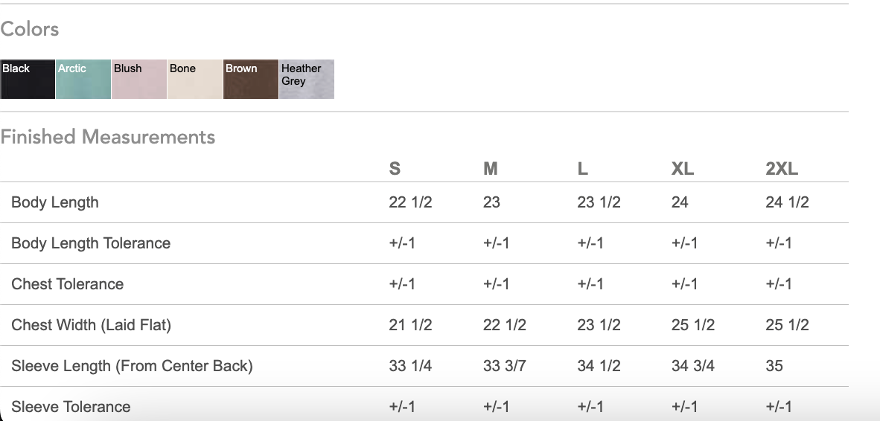Click the M size column header
The image size is (880, 421).
(x=490, y=169)
